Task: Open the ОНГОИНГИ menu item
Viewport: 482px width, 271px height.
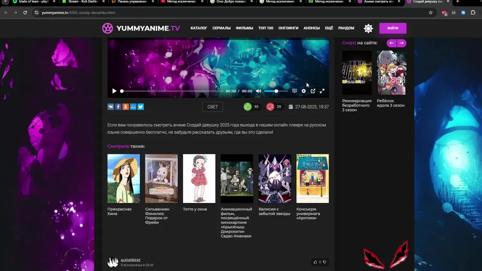Action: point(288,28)
